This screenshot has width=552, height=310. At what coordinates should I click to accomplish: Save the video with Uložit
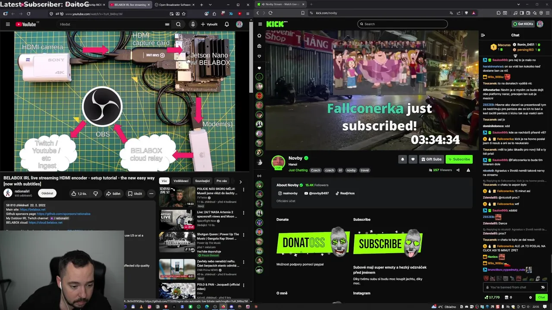tap(135, 194)
